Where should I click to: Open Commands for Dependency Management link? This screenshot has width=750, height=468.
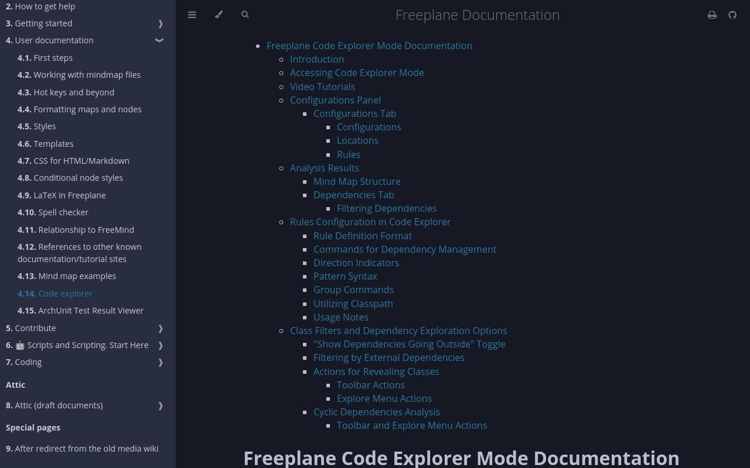point(405,249)
